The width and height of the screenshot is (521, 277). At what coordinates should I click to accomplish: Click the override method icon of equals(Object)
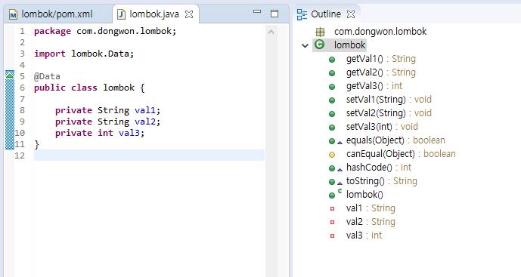coord(335,141)
